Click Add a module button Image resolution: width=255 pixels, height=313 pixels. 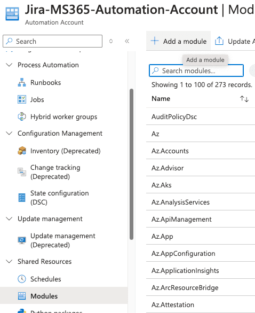click(178, 41)
